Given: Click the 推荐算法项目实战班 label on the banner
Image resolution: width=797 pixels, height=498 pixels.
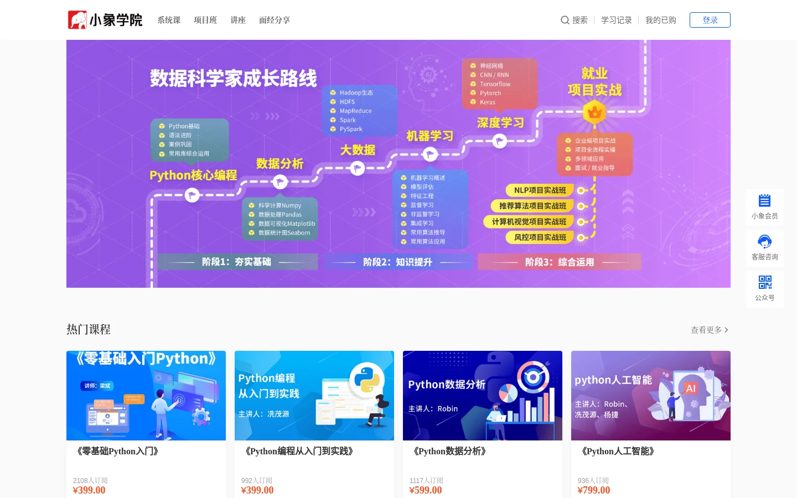Looking at the screenshot, I should [x=532, y=206].
